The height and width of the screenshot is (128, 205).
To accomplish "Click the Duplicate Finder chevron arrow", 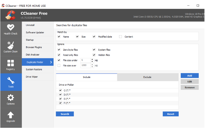I will point(51,62).
